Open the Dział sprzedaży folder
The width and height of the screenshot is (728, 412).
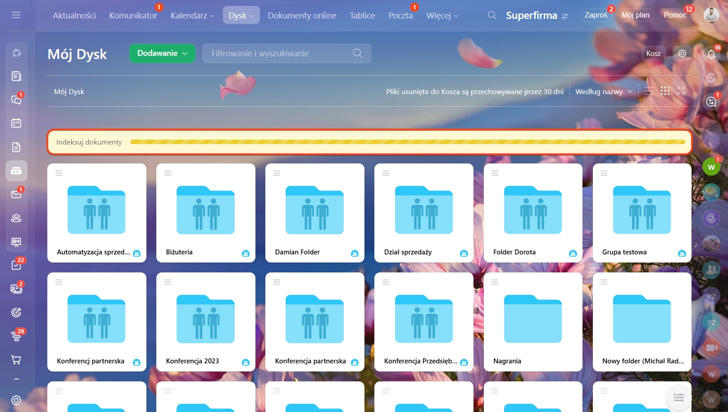tap(423, 213)
